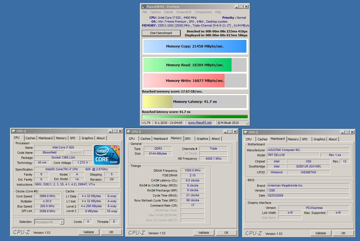The width and height of the screenshot is (360, 241).
Task: Open the Comparisons menu in MaxxMEM
Action: pos(203,12)
